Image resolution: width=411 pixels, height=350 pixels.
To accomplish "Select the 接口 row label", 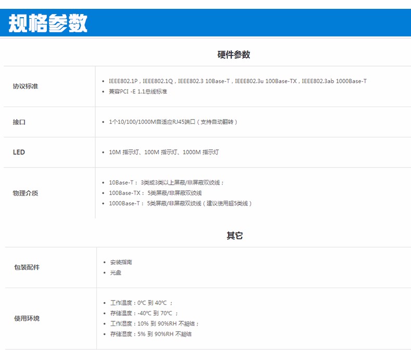I will pos(19,122).
